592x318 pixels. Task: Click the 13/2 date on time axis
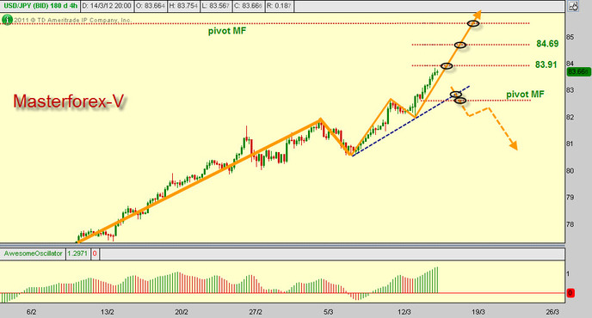pyautogui.click(x=108, y=312)
